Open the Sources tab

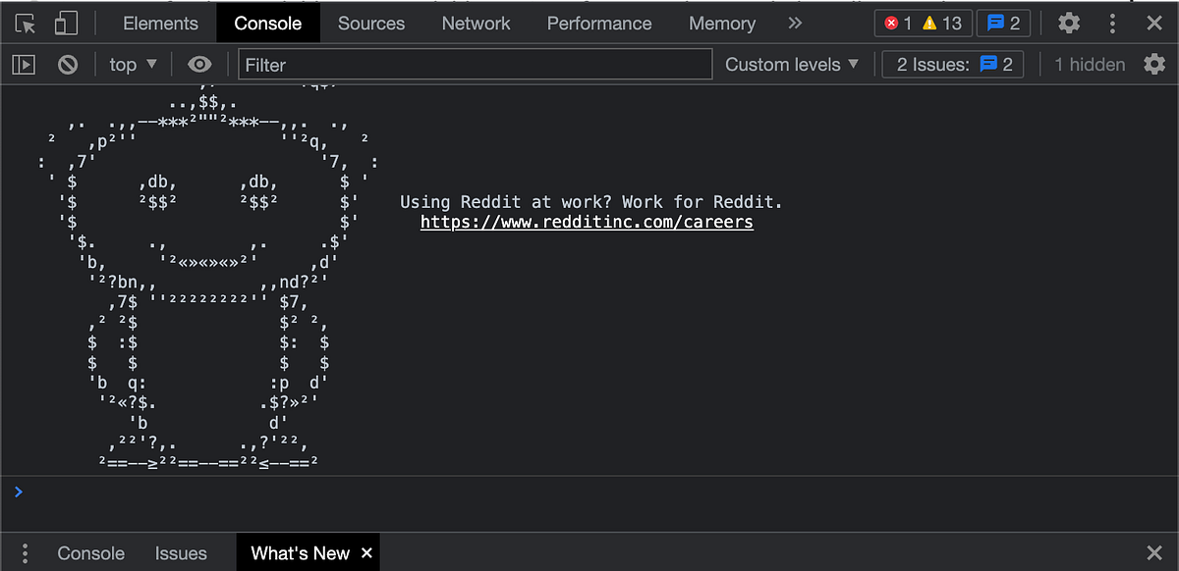point(371,23)
